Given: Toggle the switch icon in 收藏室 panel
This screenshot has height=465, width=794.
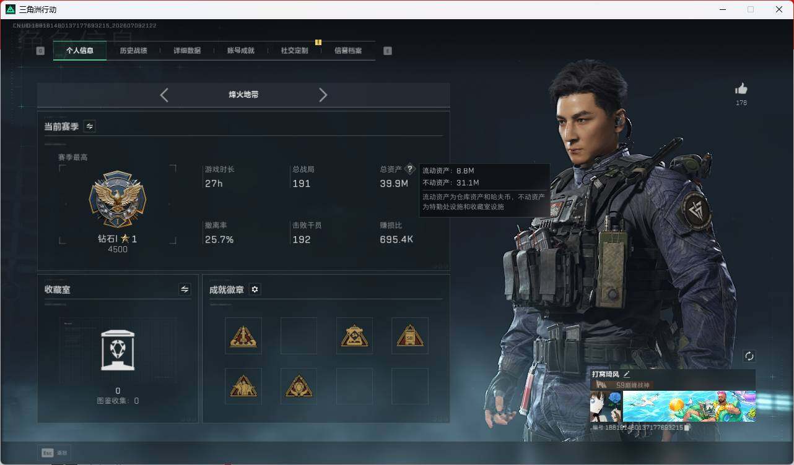Looking at the screenshot, I should [185, 289].
